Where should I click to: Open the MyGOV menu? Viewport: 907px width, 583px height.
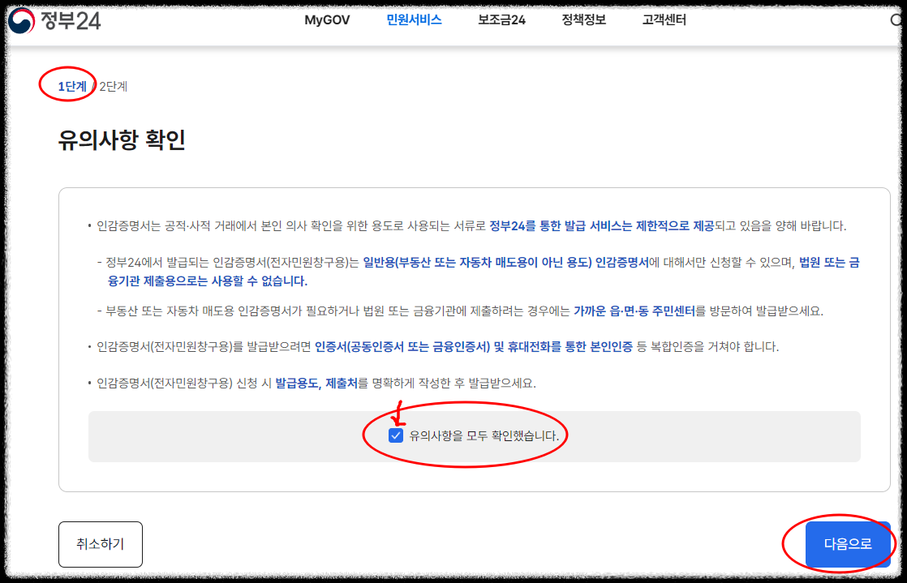tap(328, 21)
